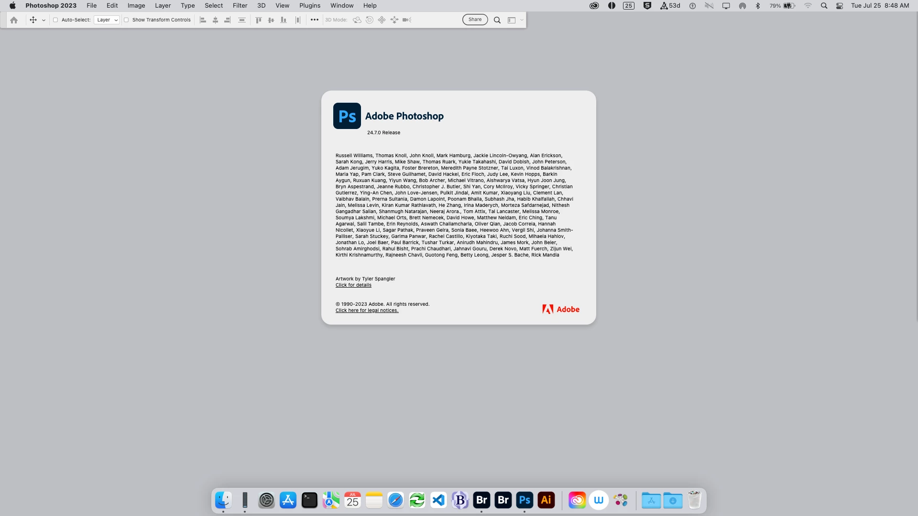Image resolution: width=918 pixels, height=516 pixels.
Task: Open the three-dots align options
Action: pyautogui.click(x=314, y=20)
